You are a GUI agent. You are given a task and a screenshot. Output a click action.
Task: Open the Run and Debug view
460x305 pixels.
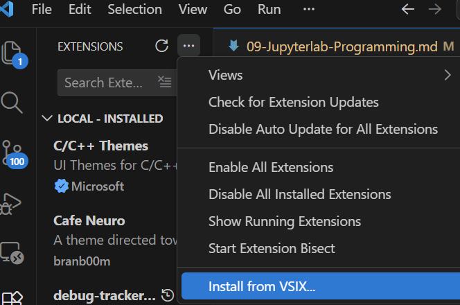tap(12, 203)
